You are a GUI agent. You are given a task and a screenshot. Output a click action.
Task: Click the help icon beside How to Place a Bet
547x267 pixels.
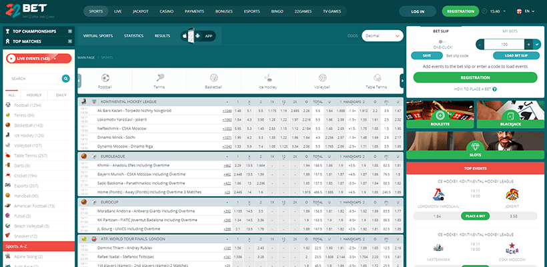click(494, 89)
